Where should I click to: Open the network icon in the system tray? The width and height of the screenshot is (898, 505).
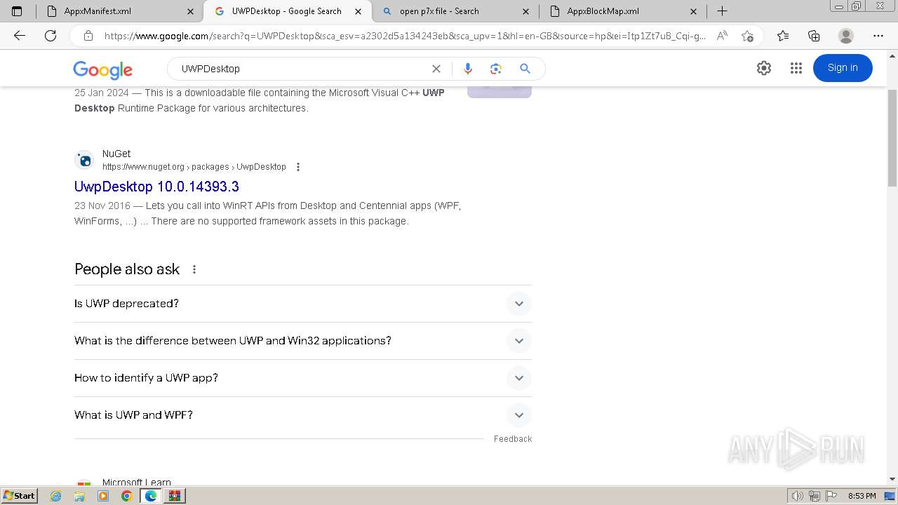[x=815, y=496]
